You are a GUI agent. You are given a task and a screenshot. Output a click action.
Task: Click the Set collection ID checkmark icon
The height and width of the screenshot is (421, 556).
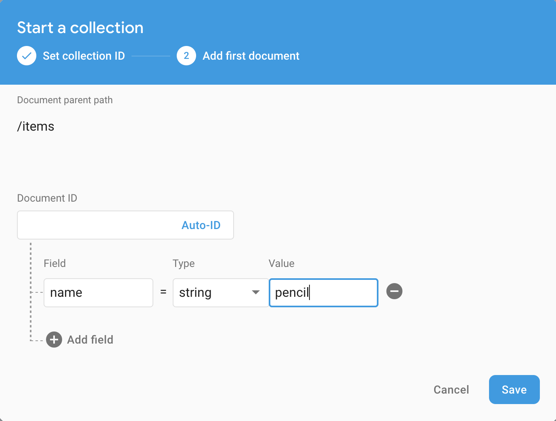[x=26, y=56]
